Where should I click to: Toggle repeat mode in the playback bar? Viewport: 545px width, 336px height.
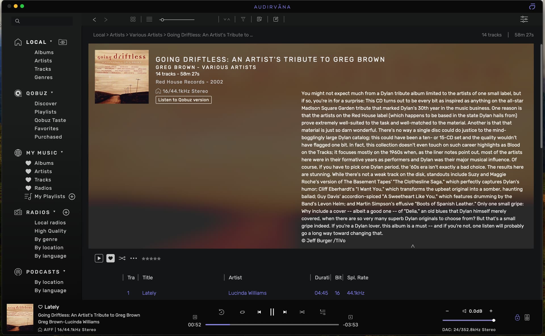tap(242, 312)
